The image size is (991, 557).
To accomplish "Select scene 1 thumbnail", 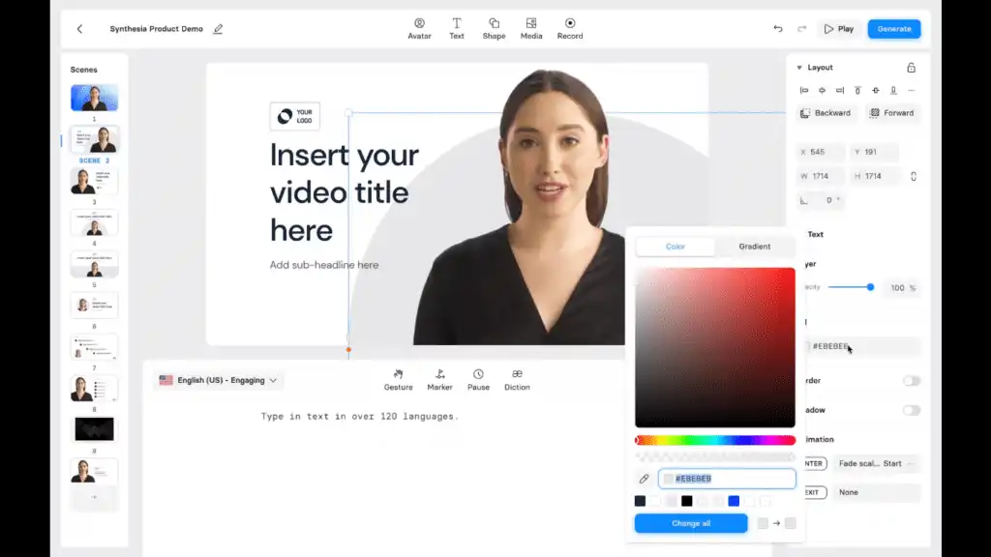I will tap(94, 98).
